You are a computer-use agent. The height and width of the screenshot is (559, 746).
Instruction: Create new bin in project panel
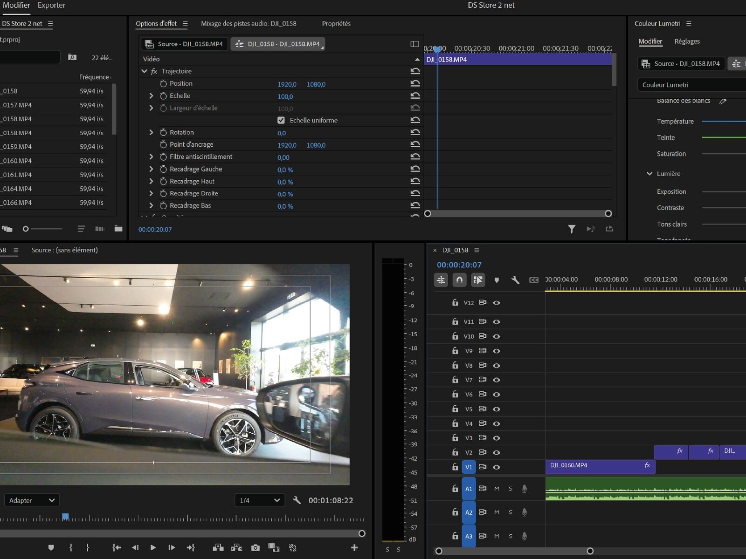118,229
